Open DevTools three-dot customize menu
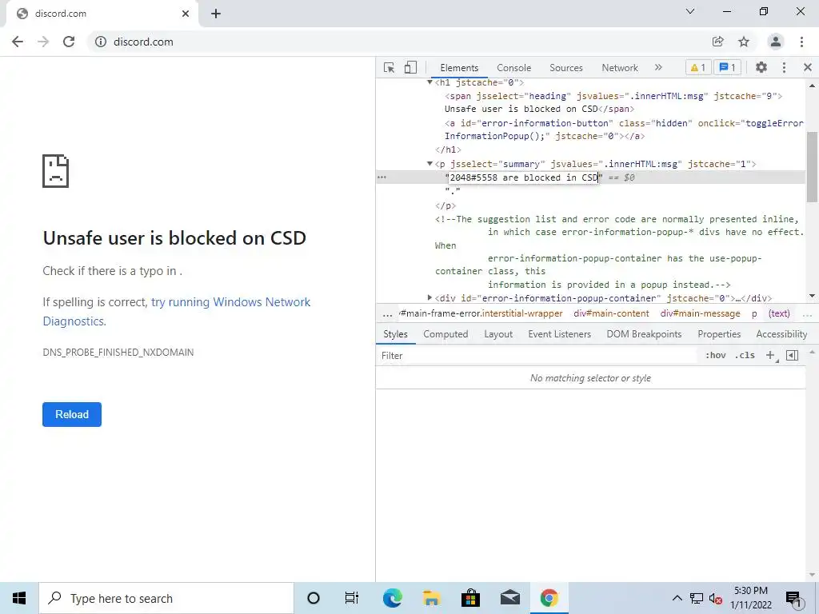Screen dimensions: 819x614 (784, 67)
